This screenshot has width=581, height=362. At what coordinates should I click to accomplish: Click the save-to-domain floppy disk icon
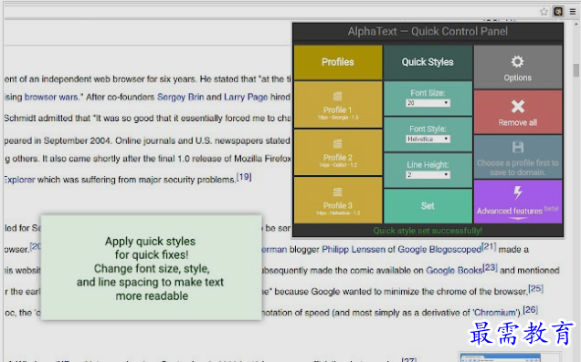pyautogui.click(x=518, y=147)
